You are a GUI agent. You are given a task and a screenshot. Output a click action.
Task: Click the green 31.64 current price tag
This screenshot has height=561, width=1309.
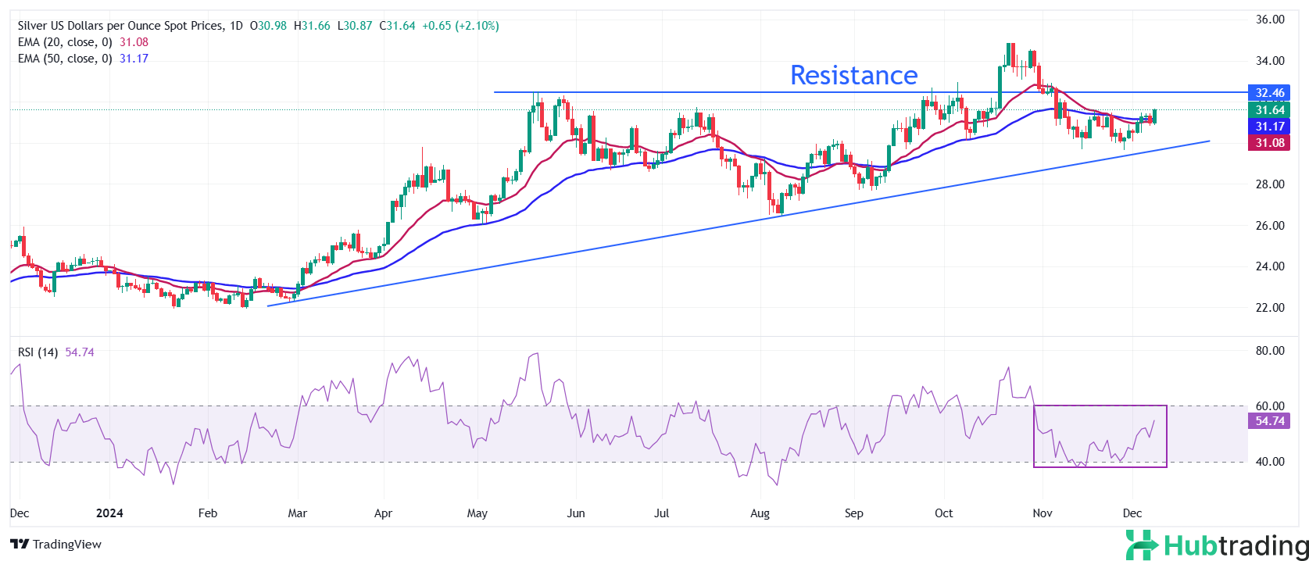click(1269, 110)
